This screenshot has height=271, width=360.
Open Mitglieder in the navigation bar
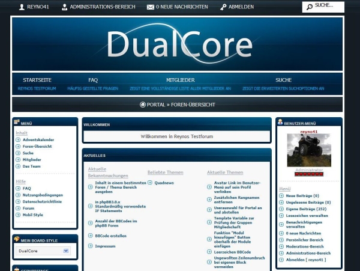[x=181, y=80]
